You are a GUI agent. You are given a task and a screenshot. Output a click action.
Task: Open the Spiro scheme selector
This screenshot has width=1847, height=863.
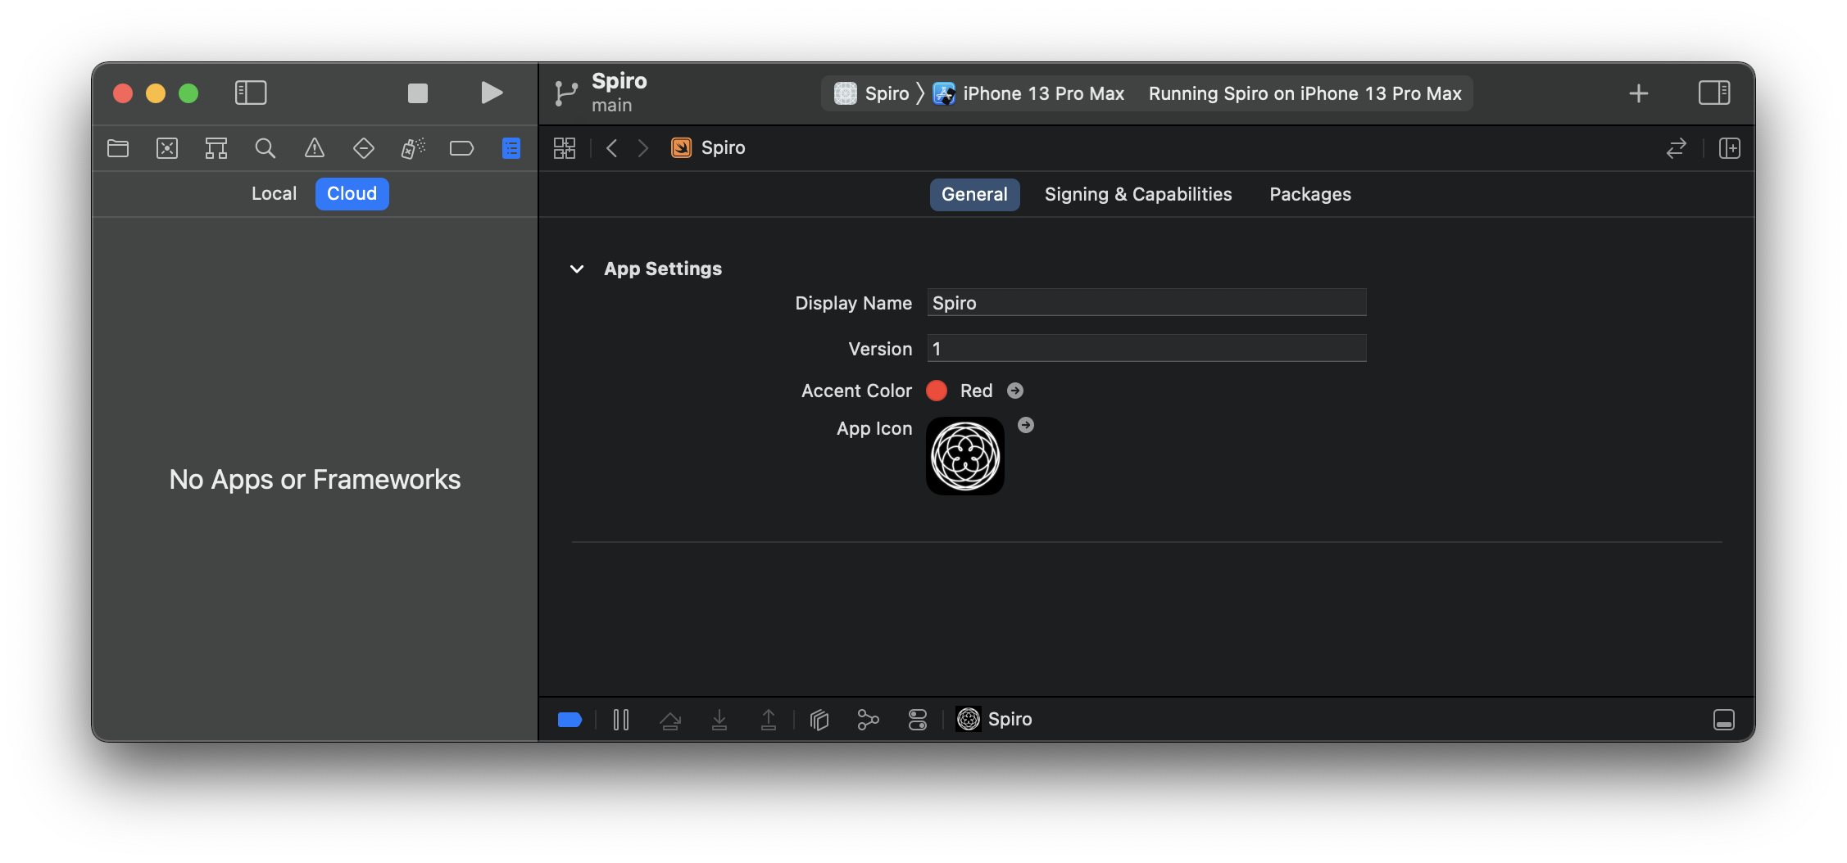click(x=872, y=93)
